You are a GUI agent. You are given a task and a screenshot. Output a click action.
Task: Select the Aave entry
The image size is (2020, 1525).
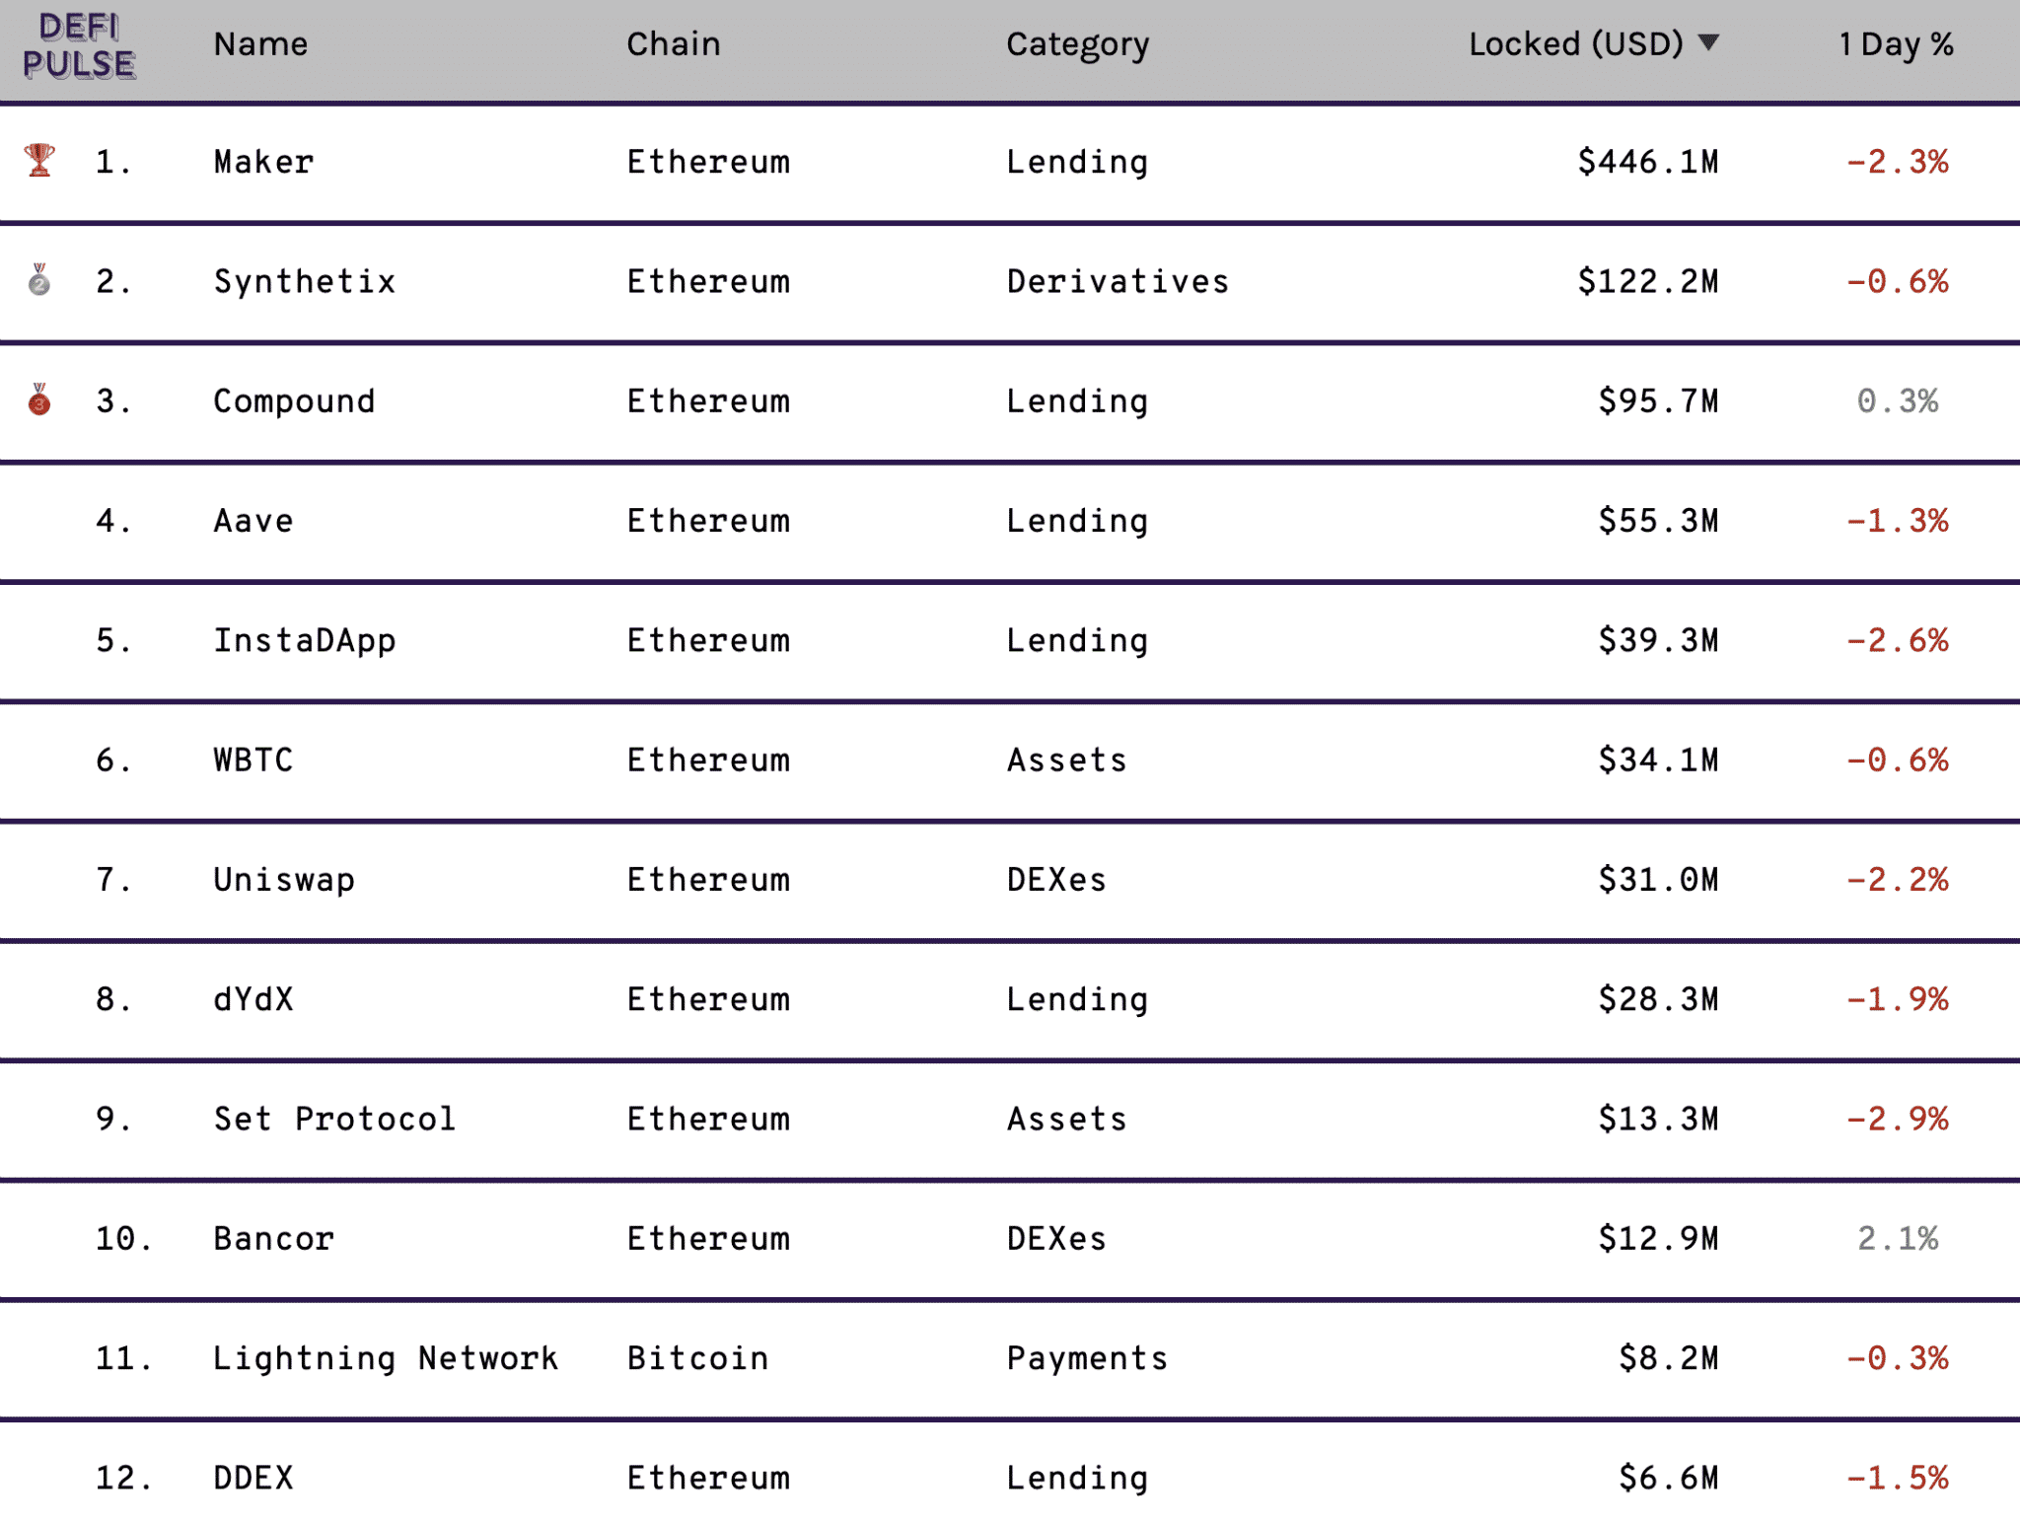[x=253, y=521]
